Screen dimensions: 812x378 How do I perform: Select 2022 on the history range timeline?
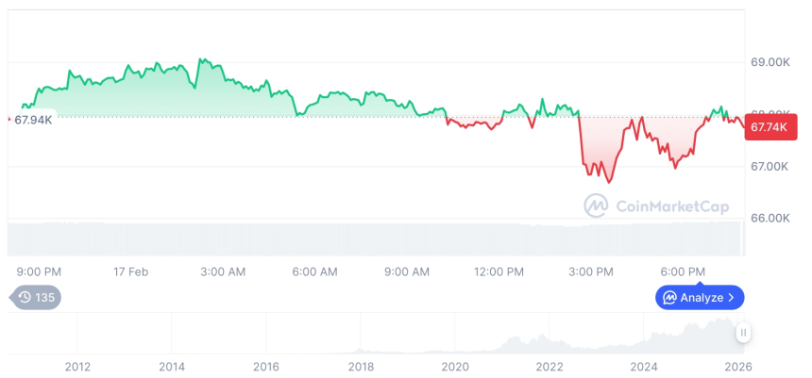coord(550,366)
